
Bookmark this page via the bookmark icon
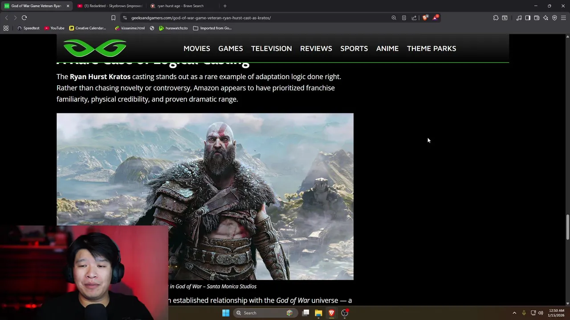113,18
